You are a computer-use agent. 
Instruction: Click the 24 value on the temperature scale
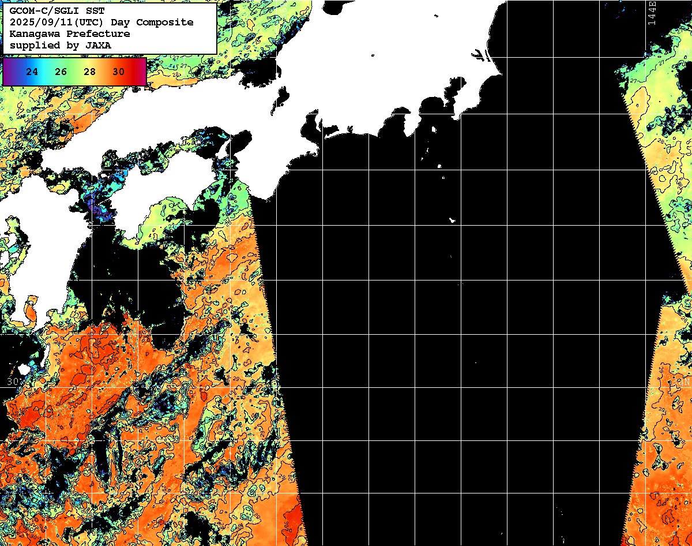(32, 72)
